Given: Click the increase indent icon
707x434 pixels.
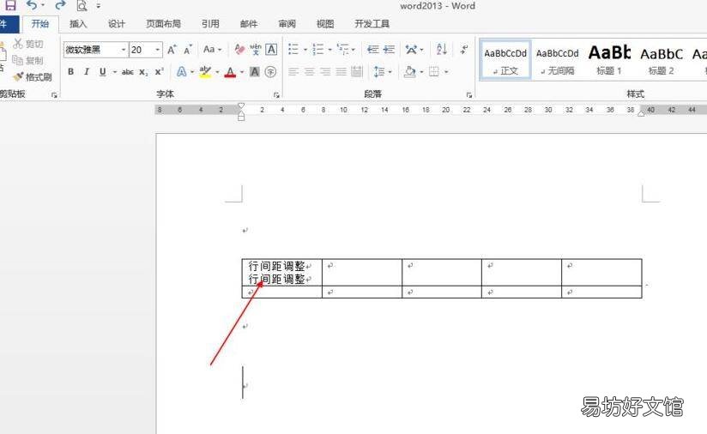Looking at the screenshot, I should click(x=389, y=49).
